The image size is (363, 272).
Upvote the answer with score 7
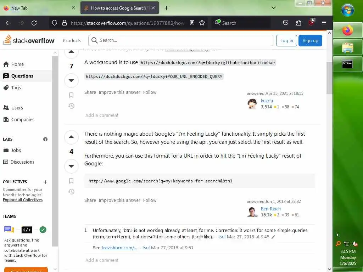coord(71,52)
